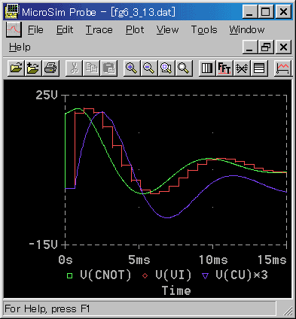Image resolution: width=296 pixels, height=319 pixels.
Task: Click the MicroSim Probe title bar icon
Action: click(x=11, y=11)
